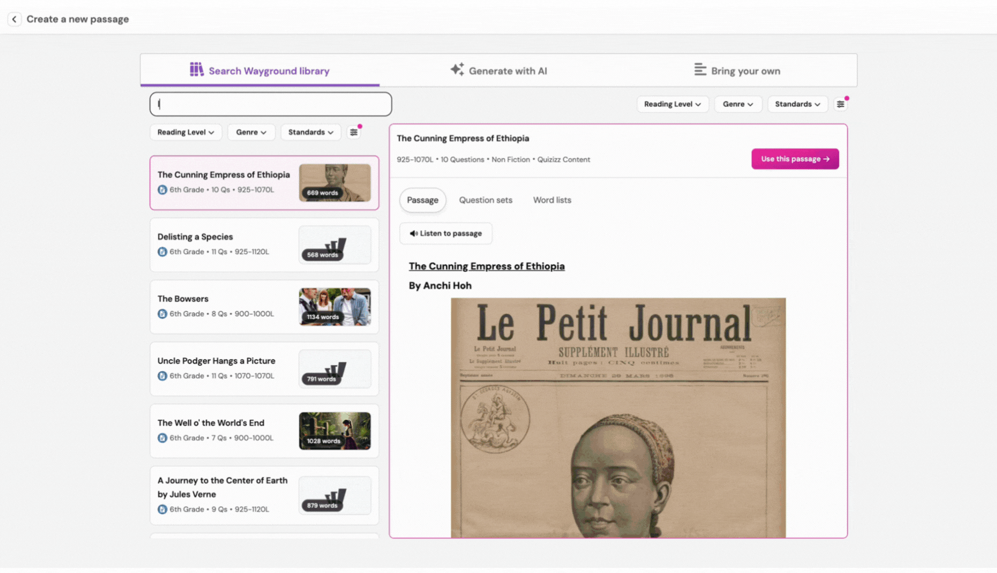The image size is (997, 573).
Task: Select the Delisting a Species passage title
Action: pyautogui.click(x=195, y=237)
